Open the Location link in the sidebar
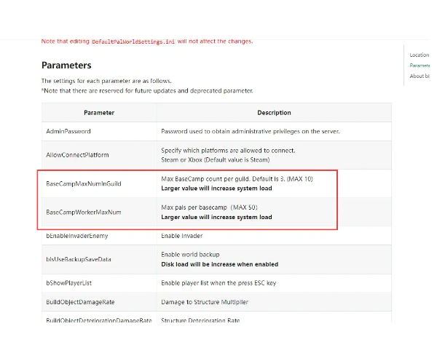This screenshot has height=345, width=445. [419, 55]
